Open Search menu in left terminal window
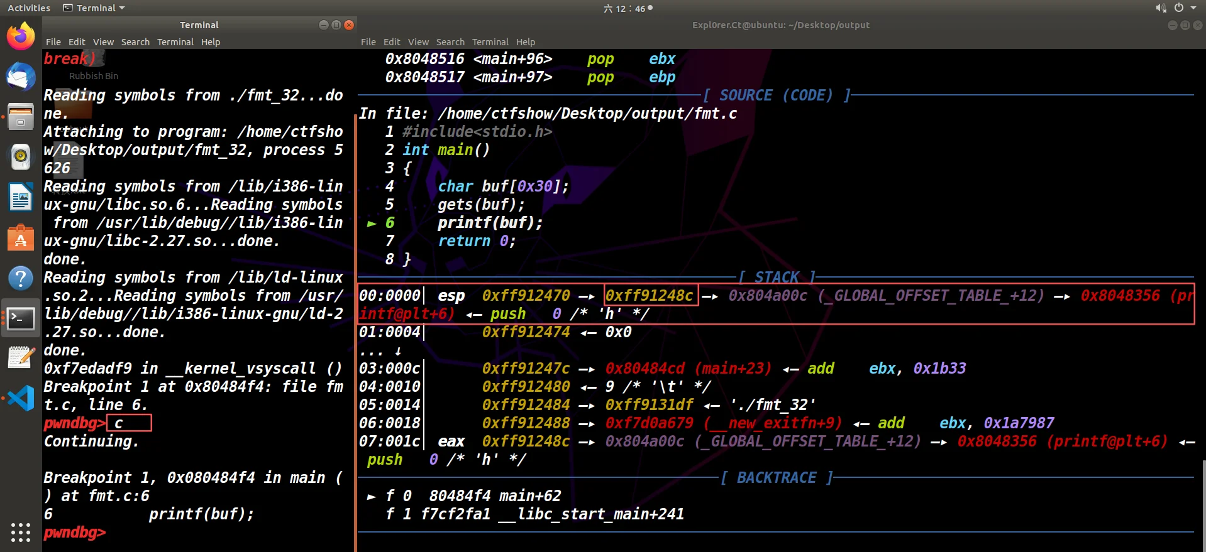 click(135, 42)
